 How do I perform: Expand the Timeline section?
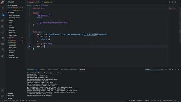pyautogui.click(x=10, y=96)
